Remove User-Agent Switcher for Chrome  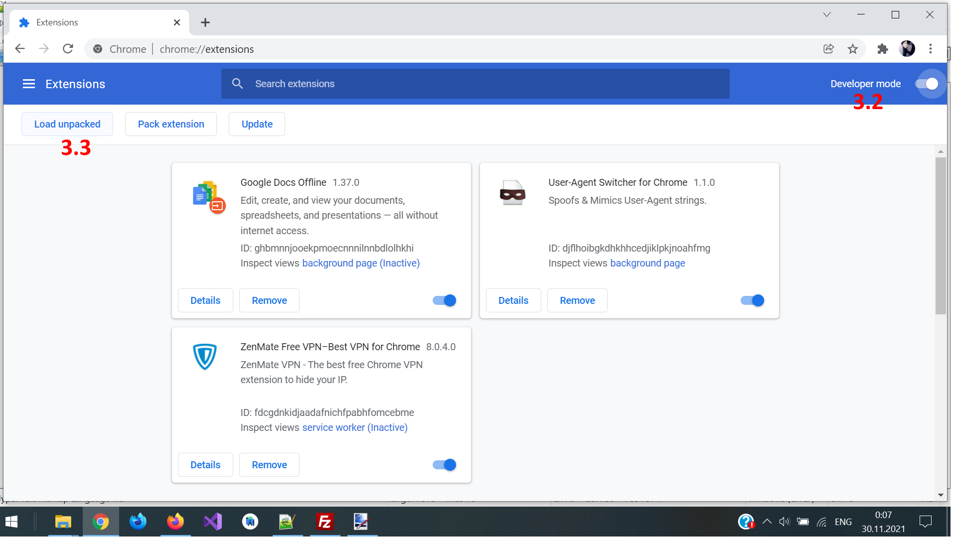(x=578, y=300)
